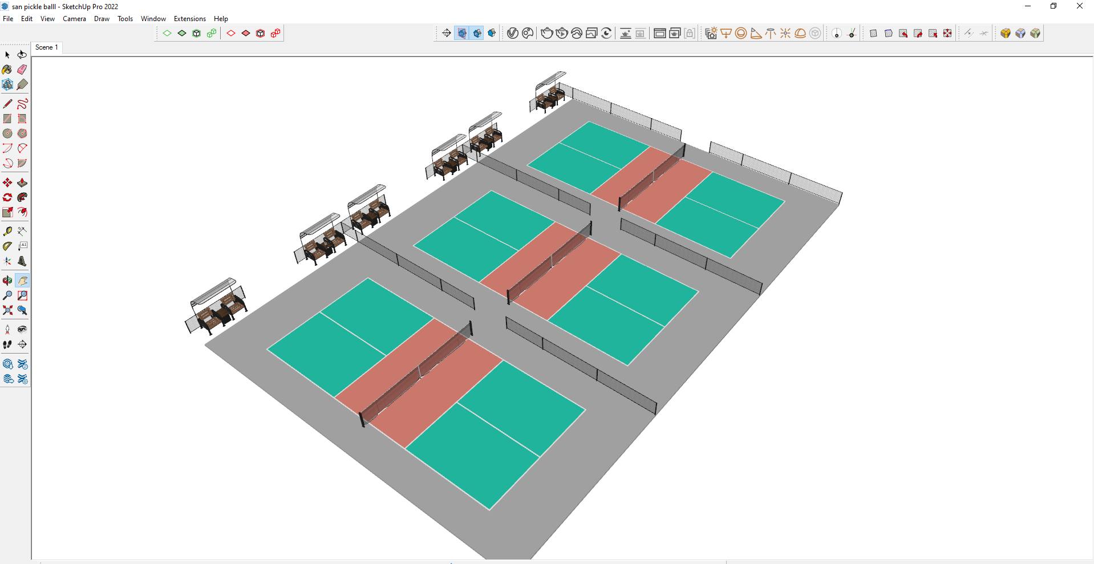The width and height of the screenshot is (1094, 564).
Task: Open the Camera menu
Action: pos(74,19)
